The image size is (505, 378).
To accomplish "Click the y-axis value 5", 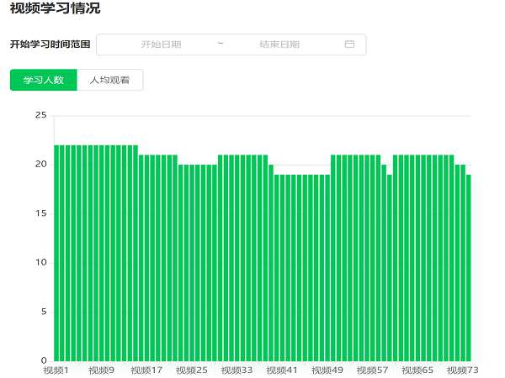I will 44,312.
